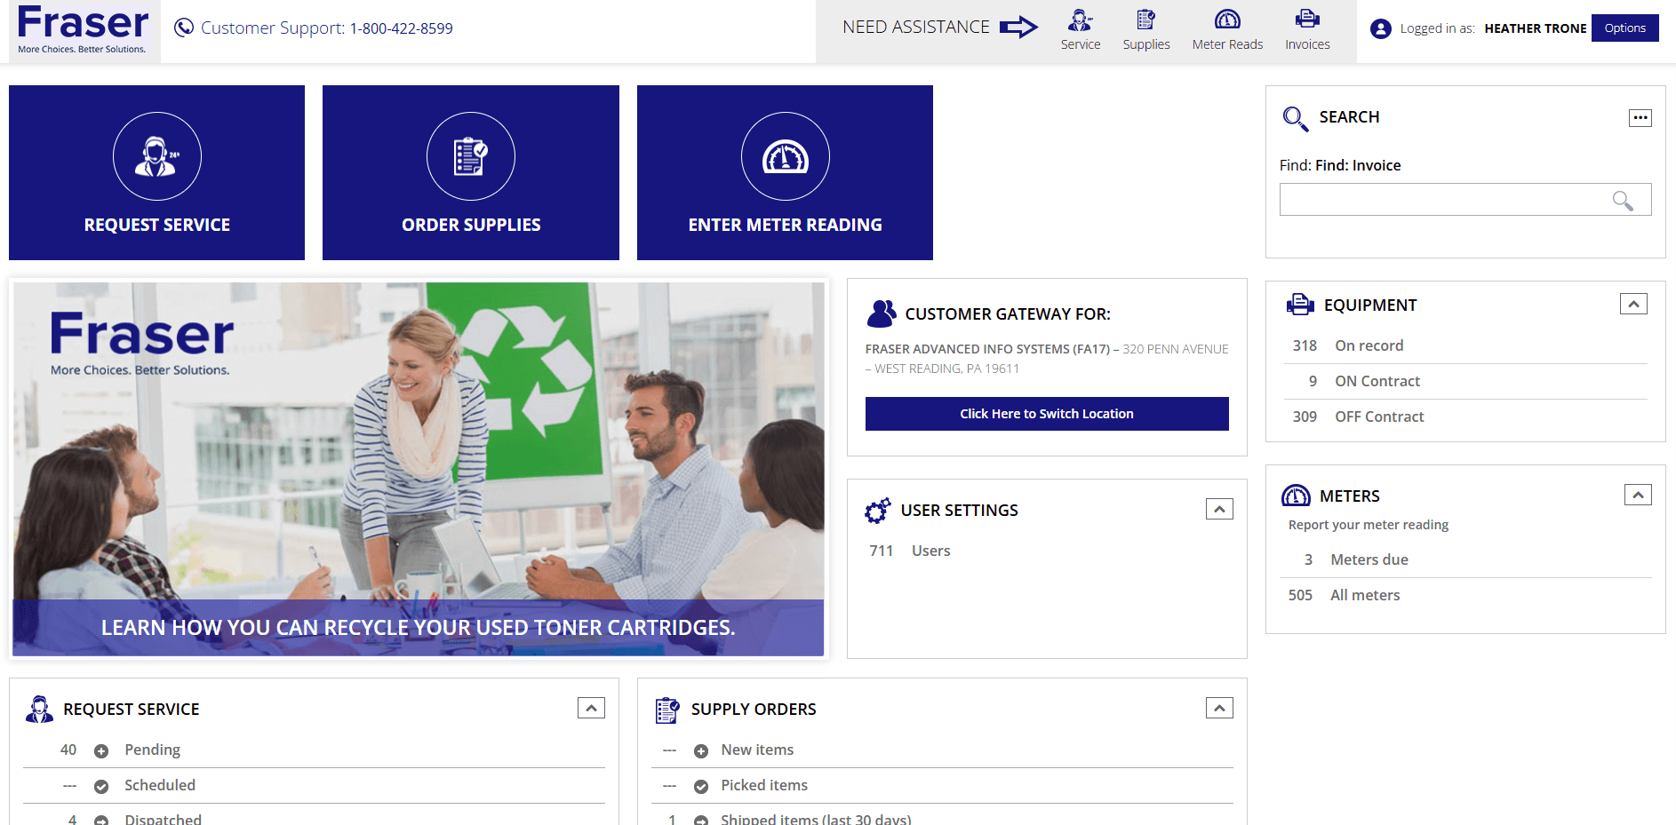Viewport: 1676px width, 825px height.
Task: Open Service from the Need Assistance bar
Action: coord(1080,30)
